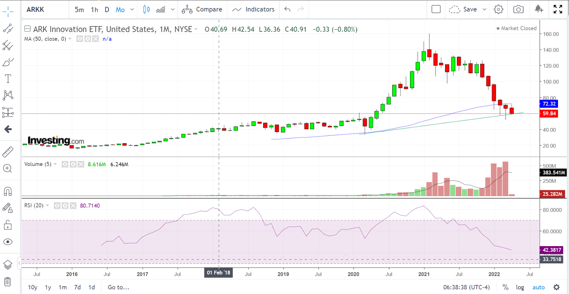Remove the Volume (5) indicator
569x294 pixels.
[x=81, y=164]
